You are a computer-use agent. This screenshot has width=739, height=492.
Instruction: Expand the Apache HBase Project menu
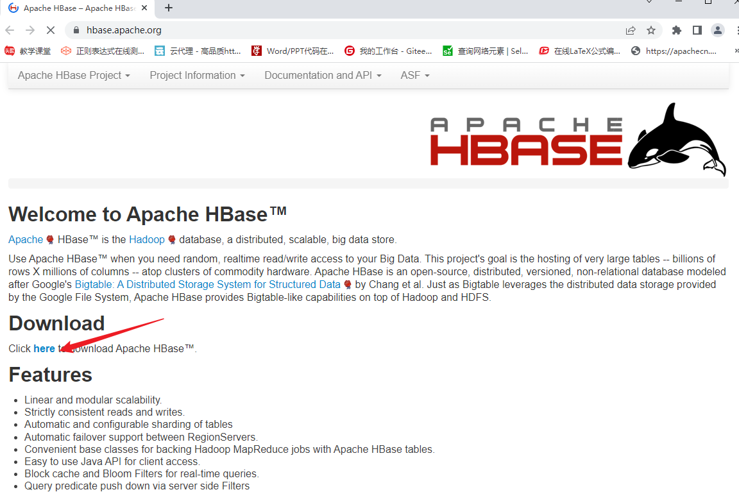[x=74, y=76]
